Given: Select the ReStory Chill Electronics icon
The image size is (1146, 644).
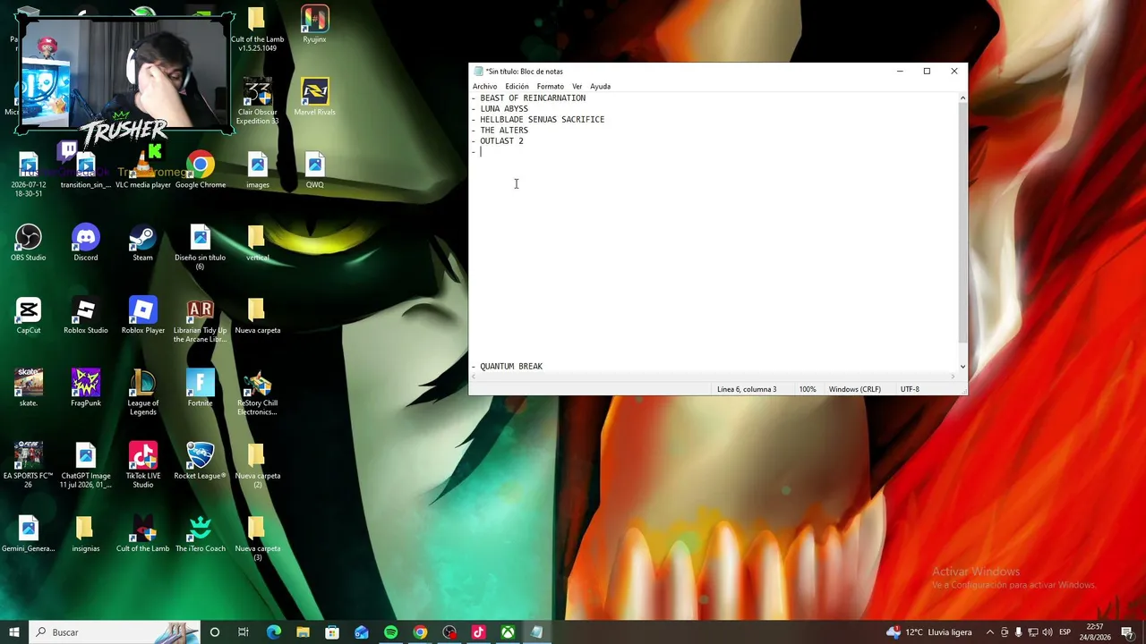Looking at the screenshot, I should tap(257, 394).
